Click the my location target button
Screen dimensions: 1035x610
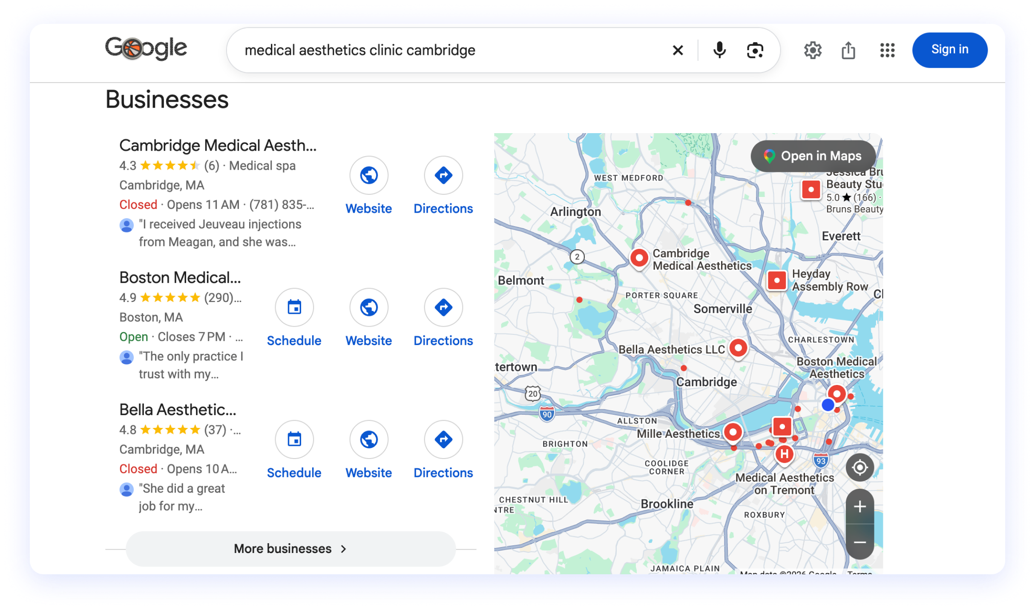[860, 467]
